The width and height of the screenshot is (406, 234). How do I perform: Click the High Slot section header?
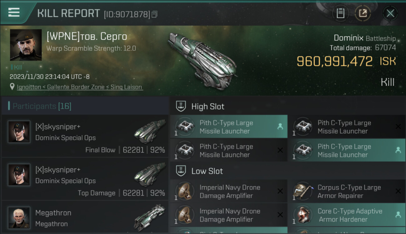tap(208, 106)
